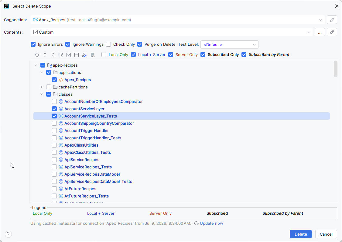
Task: Toggle the Local + Server filter
Action: 133,55
